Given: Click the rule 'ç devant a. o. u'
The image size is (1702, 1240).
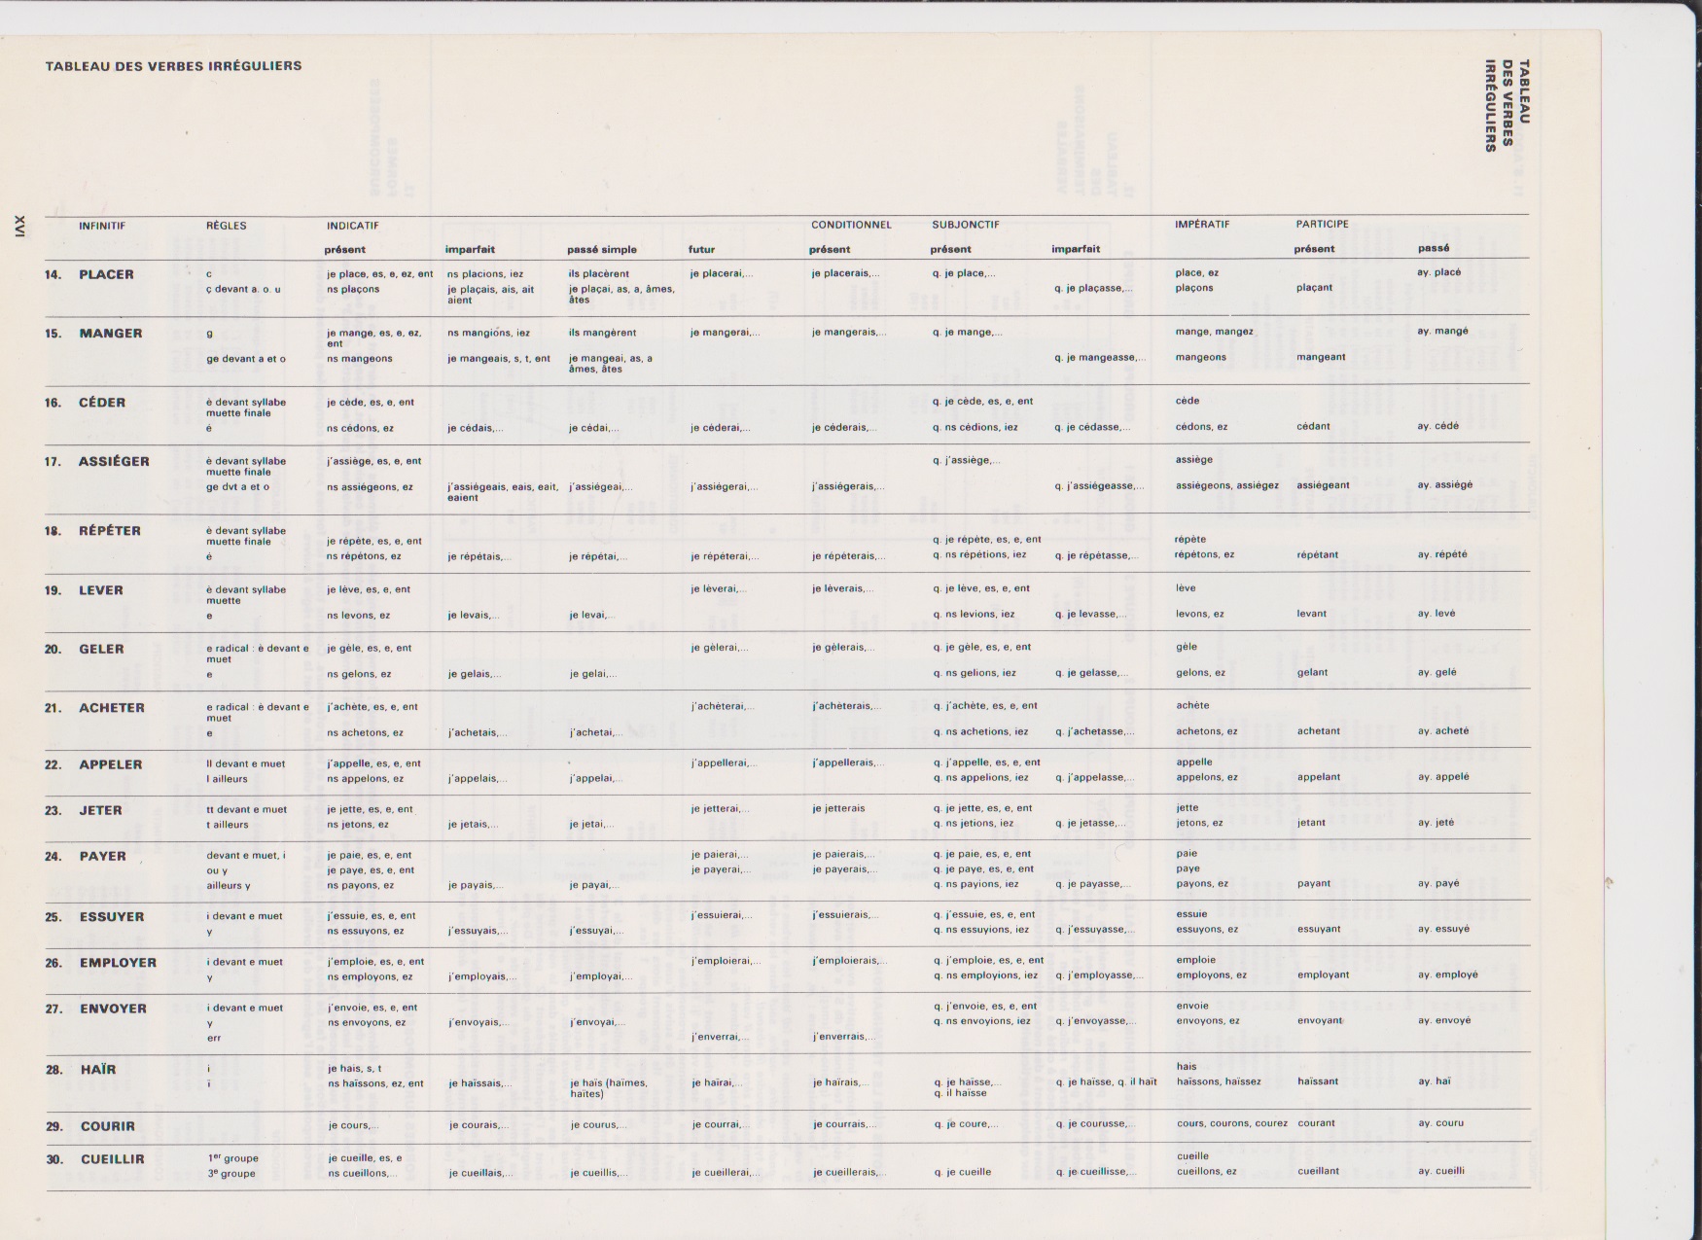Looking at the screenshot, I should click(243, 289).
